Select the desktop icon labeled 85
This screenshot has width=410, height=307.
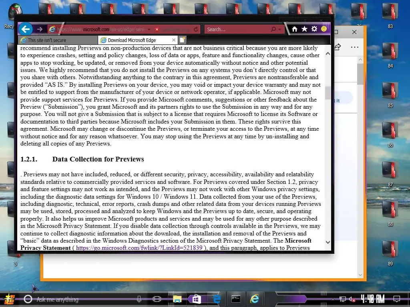[390, 96]
